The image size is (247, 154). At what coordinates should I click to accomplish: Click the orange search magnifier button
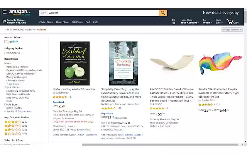coord(163,13)
